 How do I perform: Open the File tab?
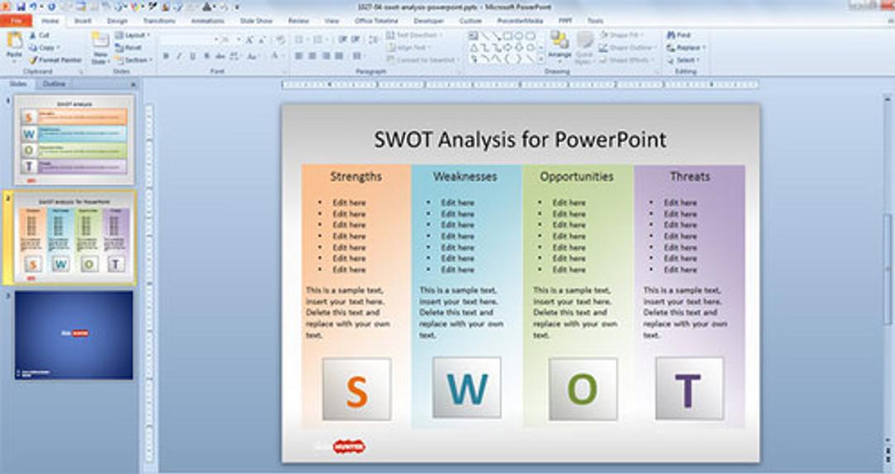click(16, 21)
